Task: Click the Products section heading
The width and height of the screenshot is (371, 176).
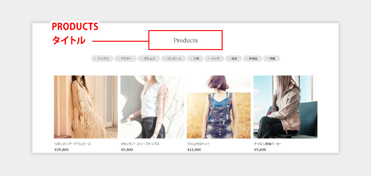Action: [185, 40]
